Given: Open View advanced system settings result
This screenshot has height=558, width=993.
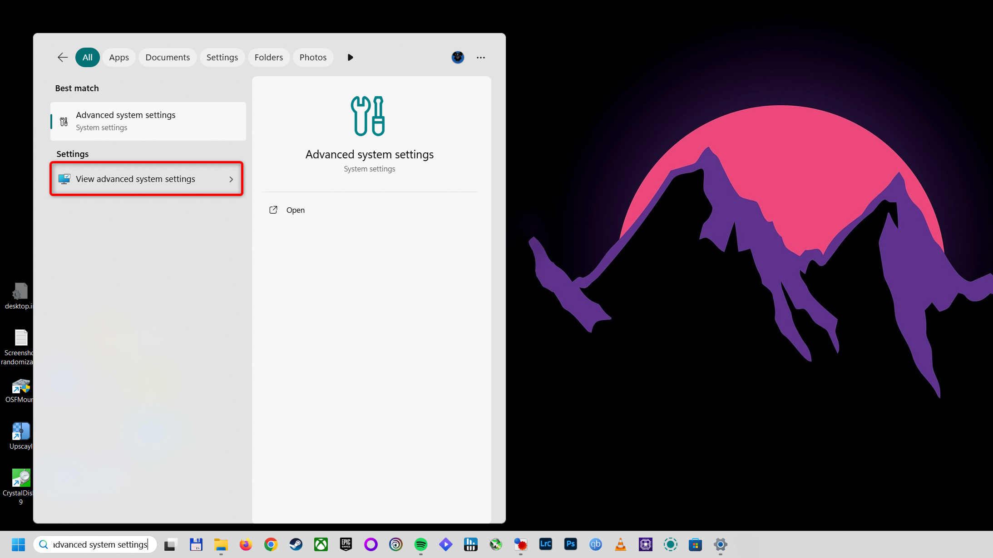Looking at the screenshot, I should pos(147,179).
